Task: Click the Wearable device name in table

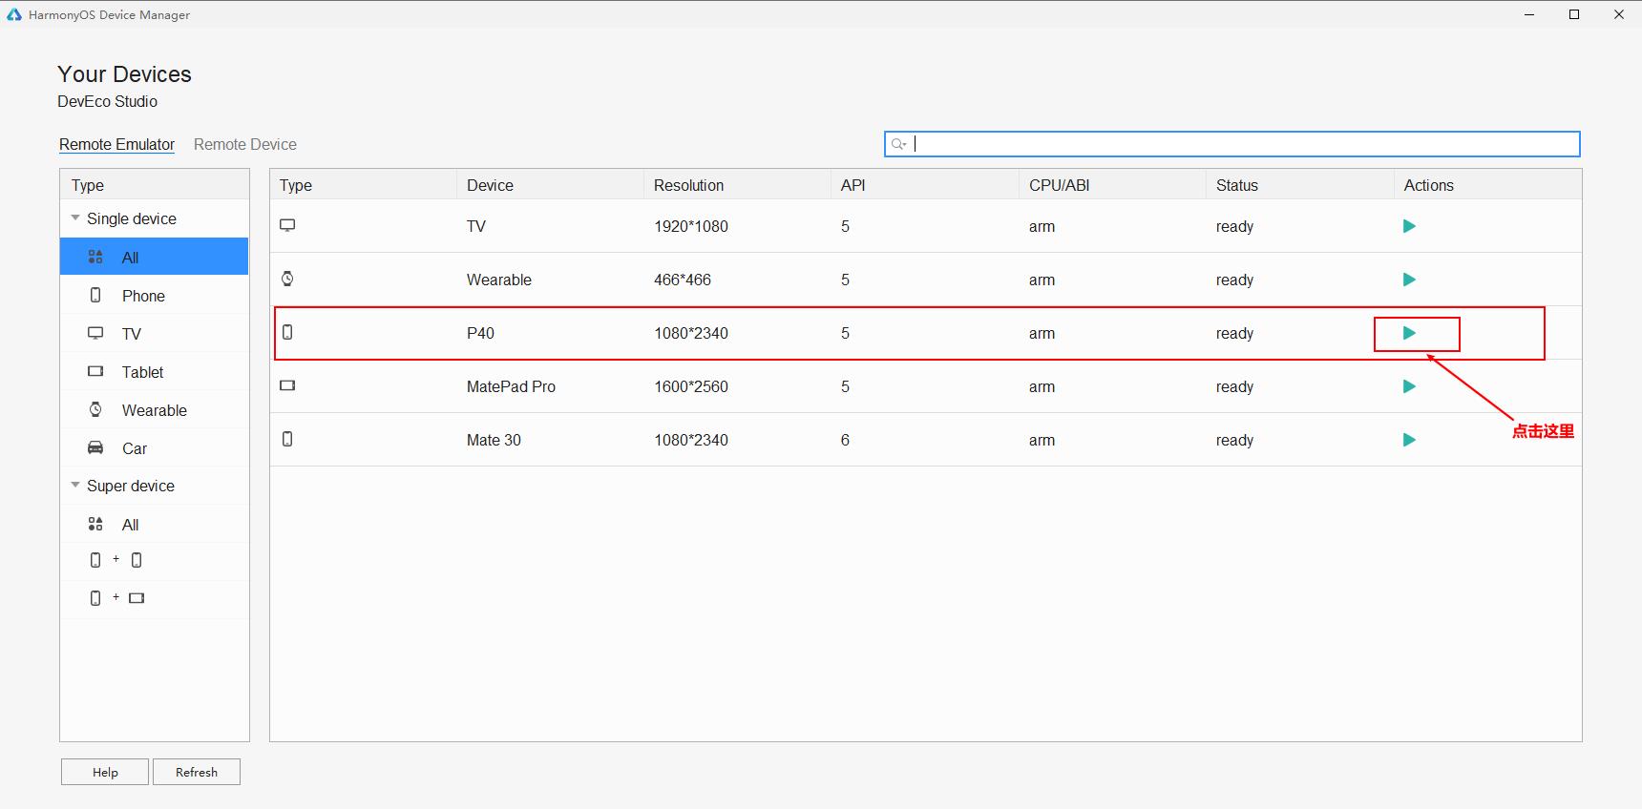Action: click(x=499, y=280)
